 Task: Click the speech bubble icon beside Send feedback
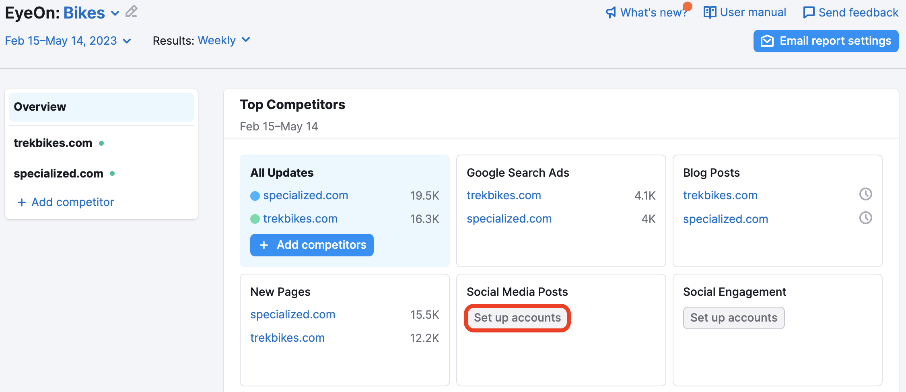809,12
